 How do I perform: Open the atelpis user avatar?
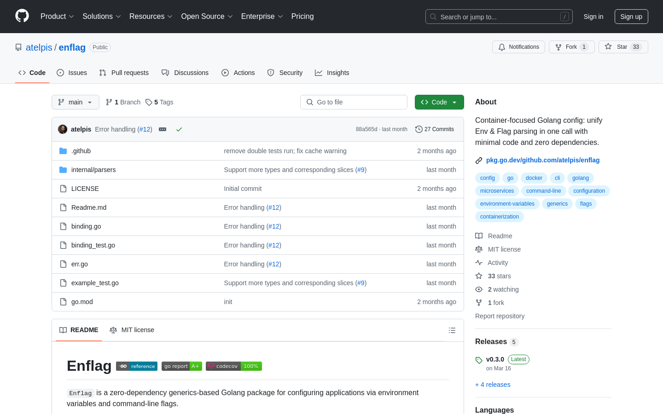(x=63, y=129)
